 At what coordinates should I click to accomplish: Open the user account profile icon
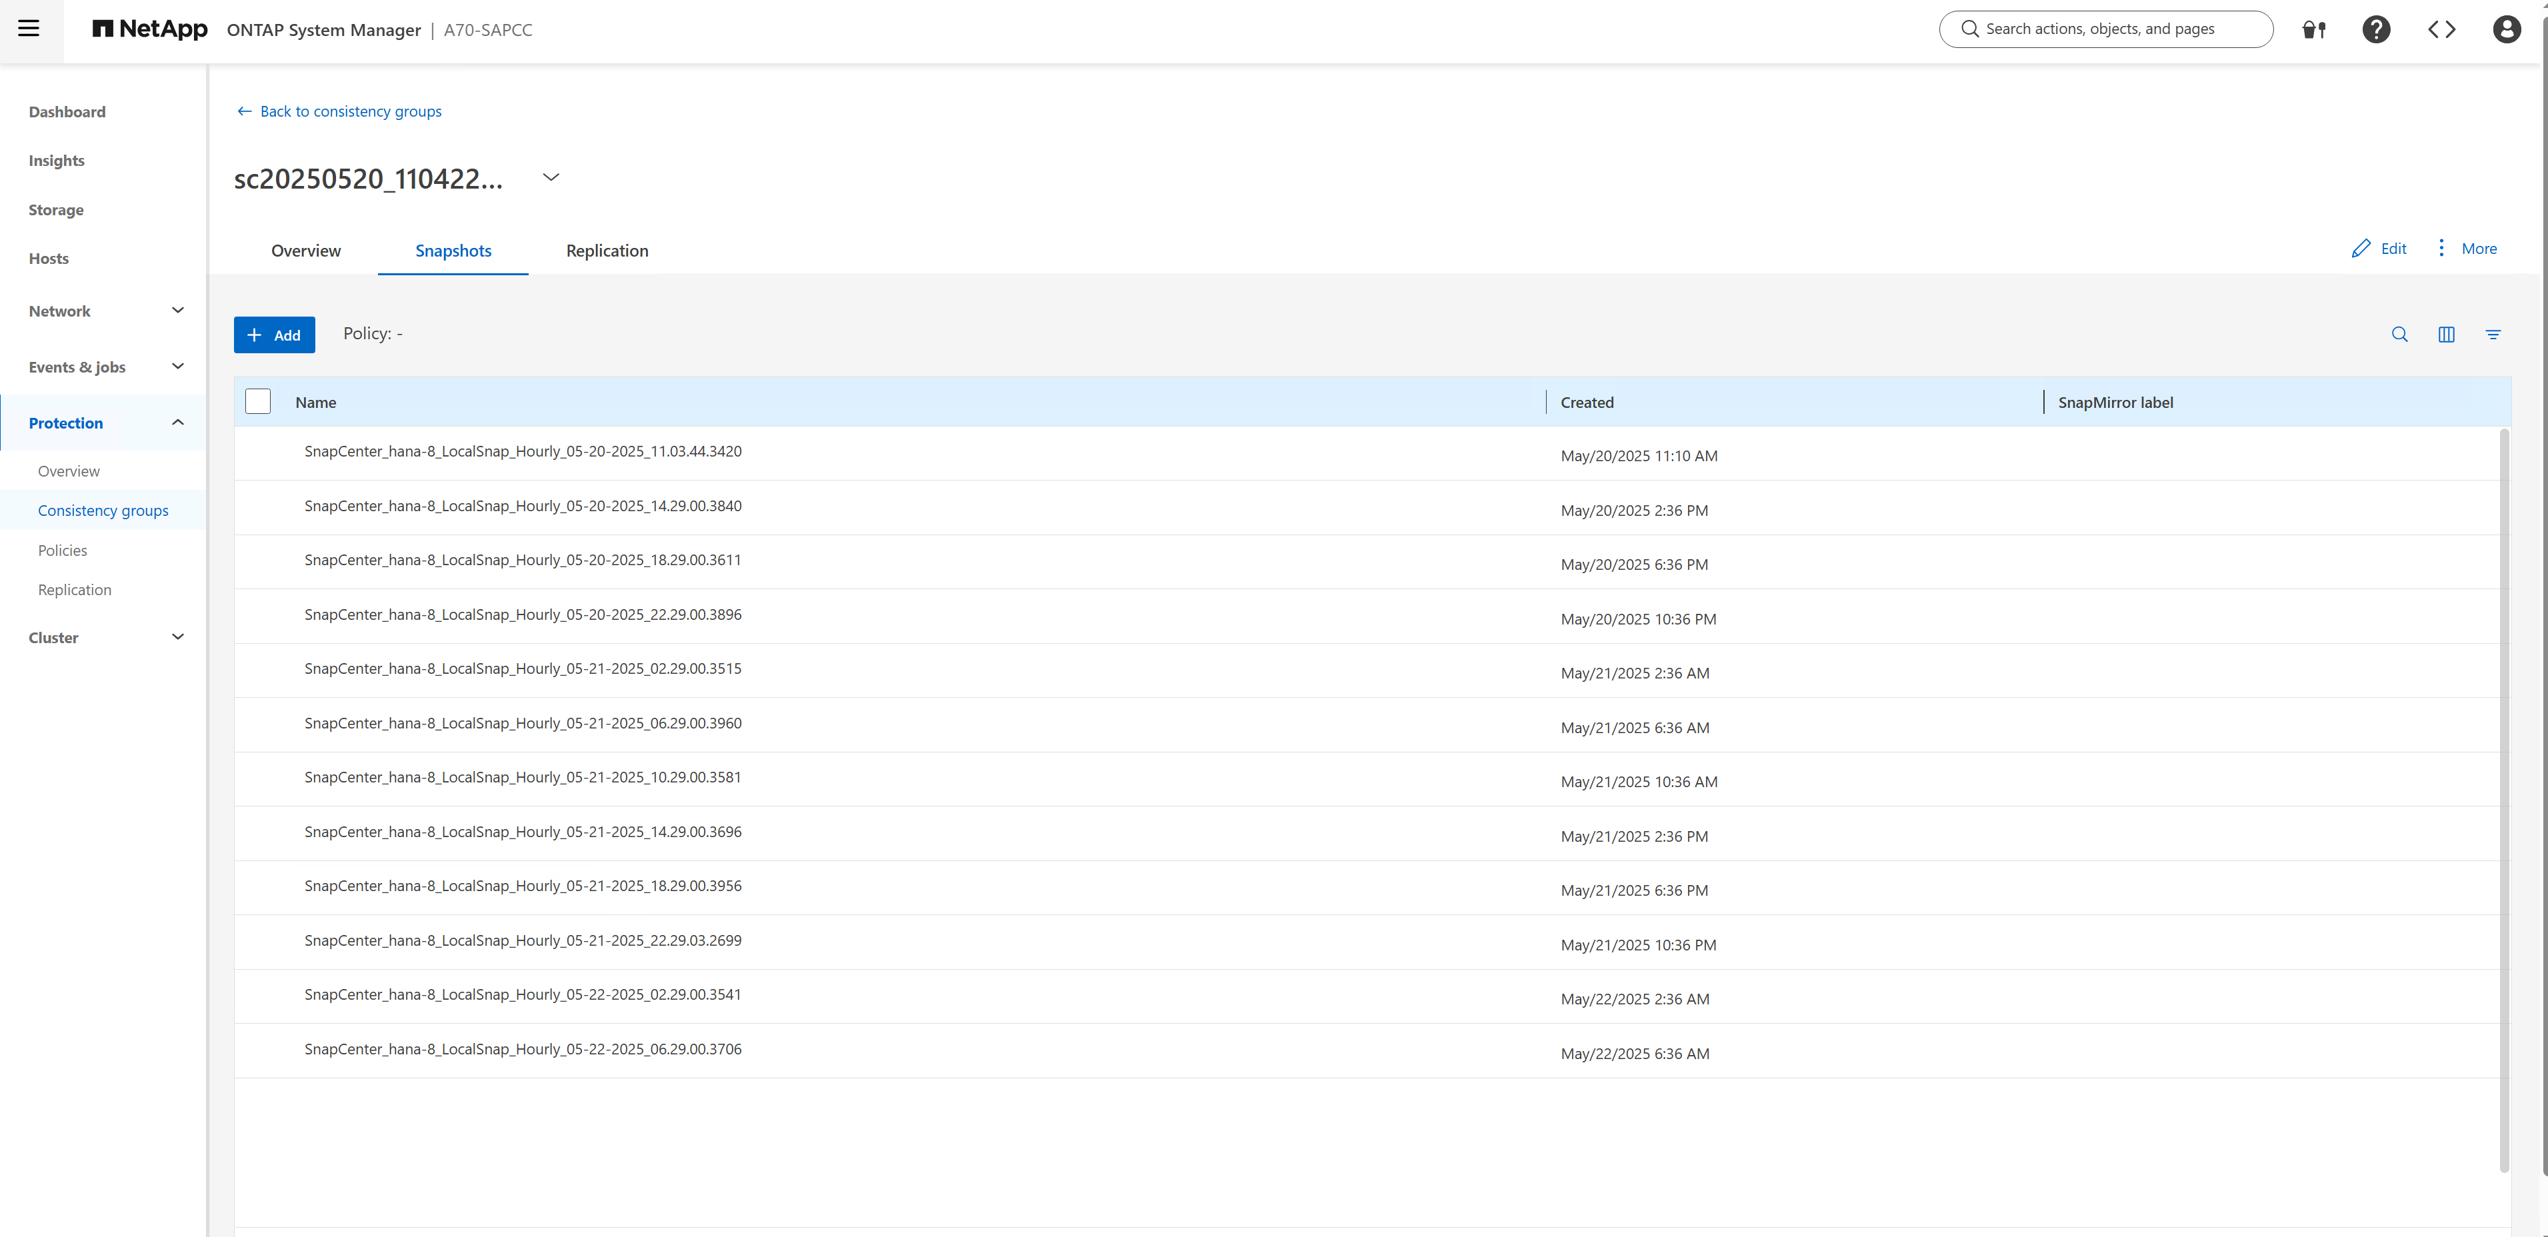2507,30
